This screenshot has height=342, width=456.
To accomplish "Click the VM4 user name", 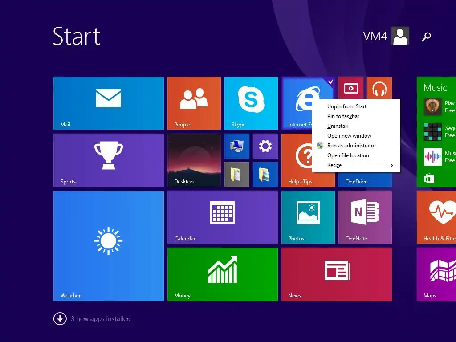I will [x=375, y=36].
